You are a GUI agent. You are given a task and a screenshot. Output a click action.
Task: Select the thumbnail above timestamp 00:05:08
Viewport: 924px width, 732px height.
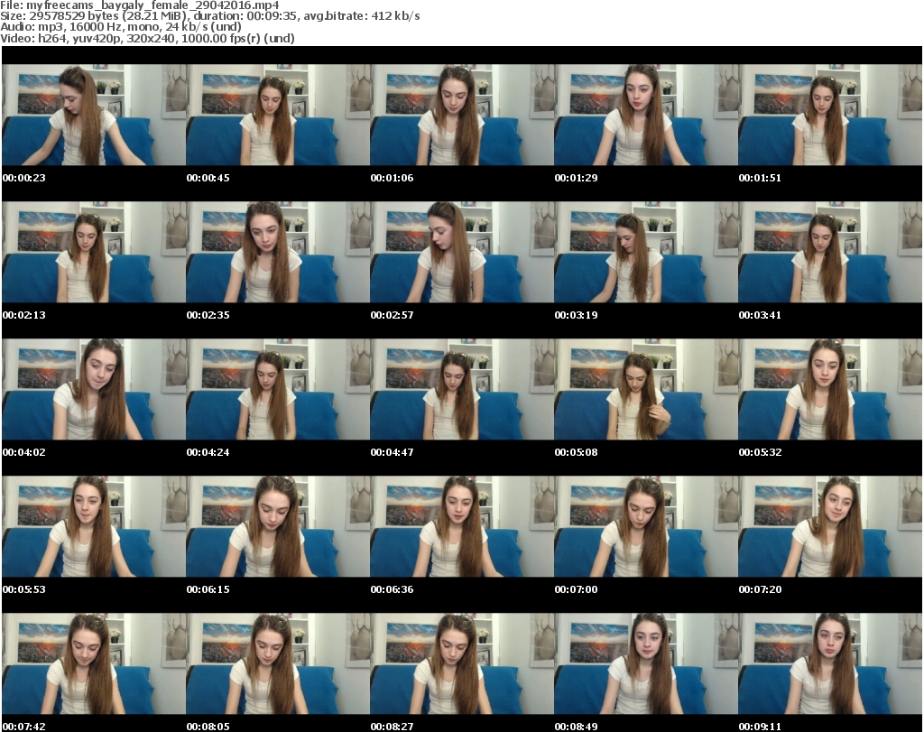(x=646, y=390)
